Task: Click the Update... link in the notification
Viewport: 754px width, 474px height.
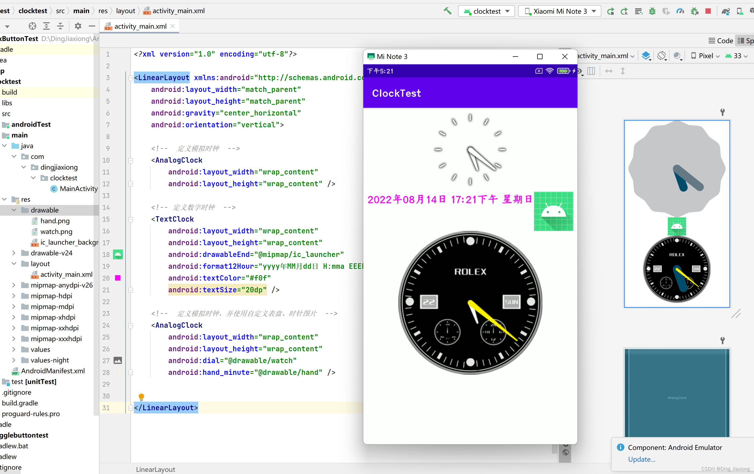Action: [641, 459]
